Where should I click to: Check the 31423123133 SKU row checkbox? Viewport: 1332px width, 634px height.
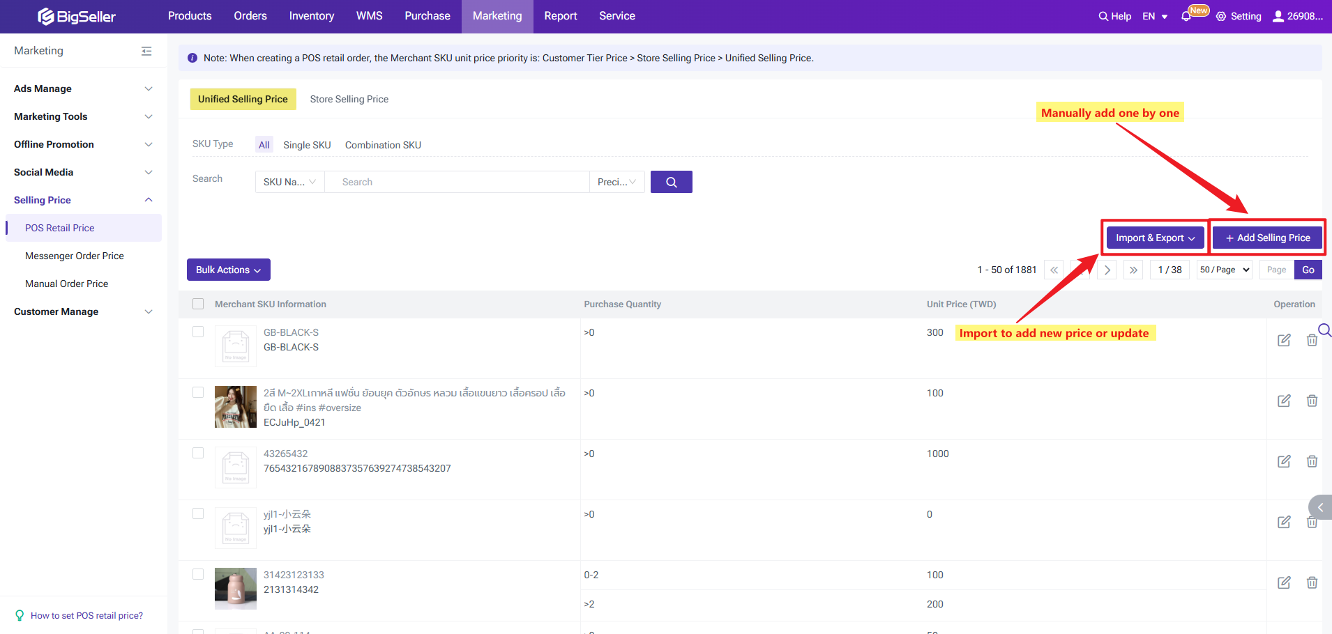[x=198, y=574]
